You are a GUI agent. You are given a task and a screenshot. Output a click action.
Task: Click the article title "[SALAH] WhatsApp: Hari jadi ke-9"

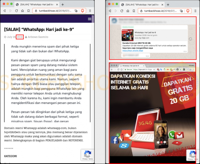(x=39, y=29)
